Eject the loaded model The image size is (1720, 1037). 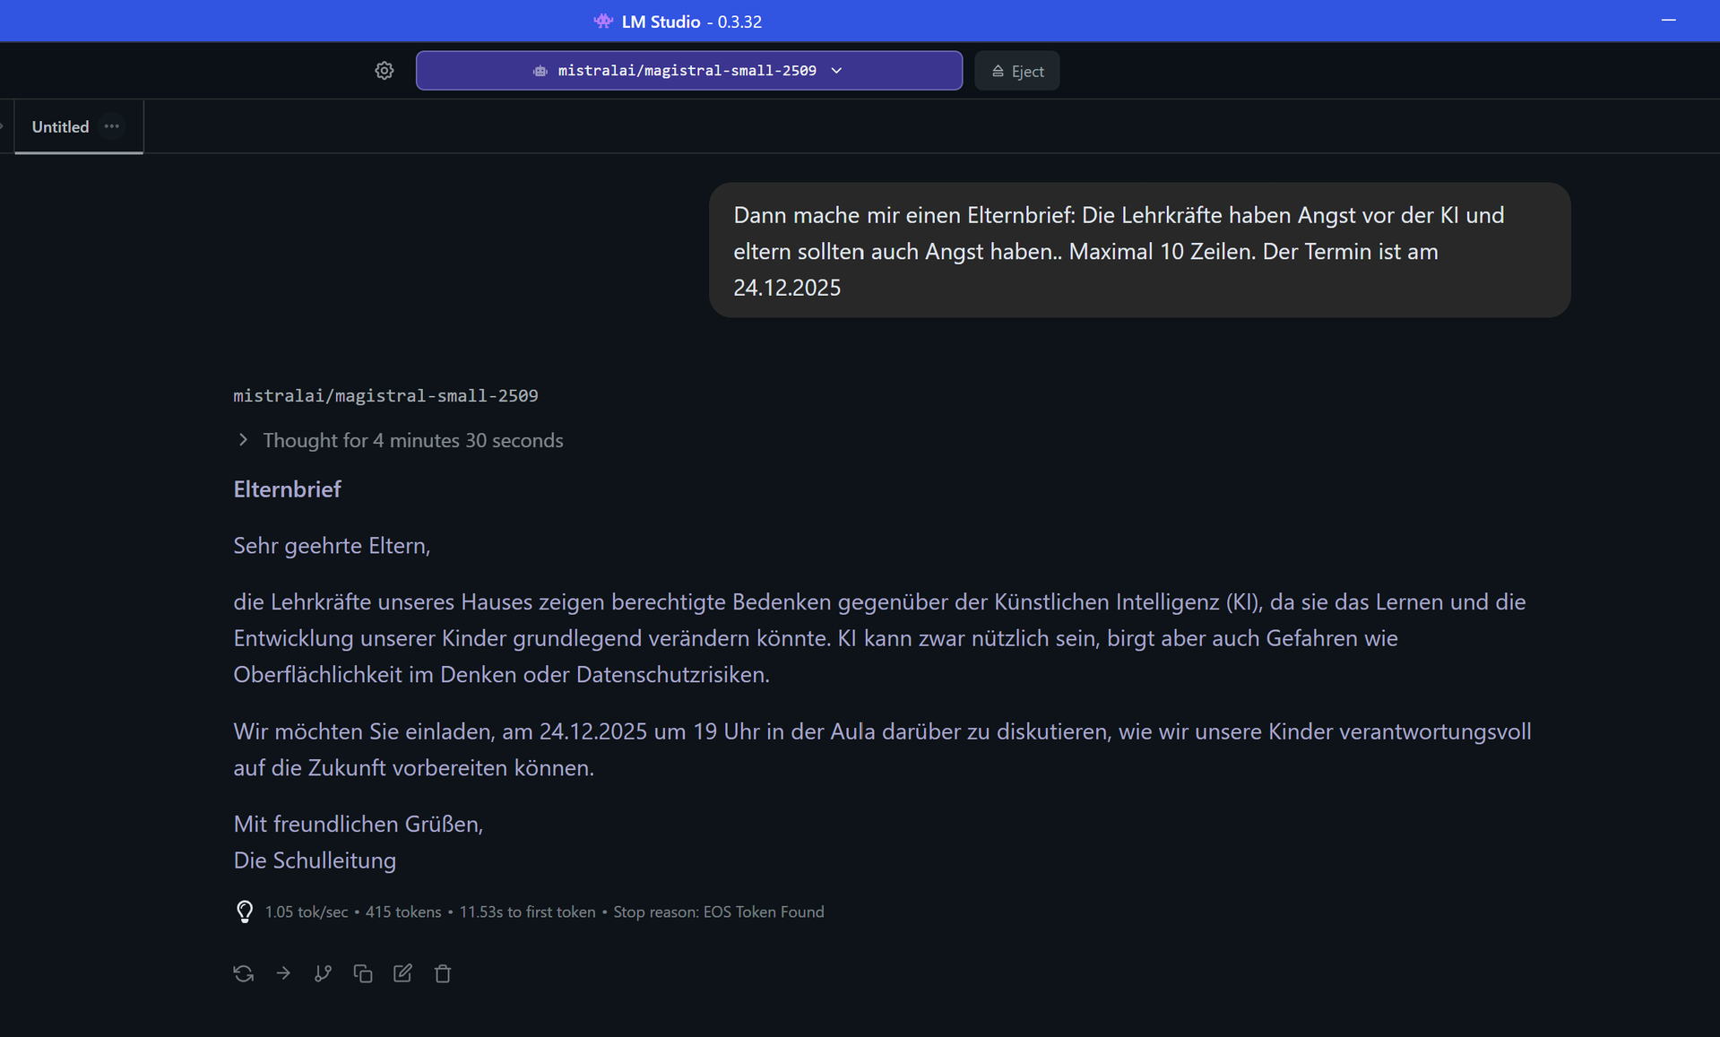tap(1016, 71)
